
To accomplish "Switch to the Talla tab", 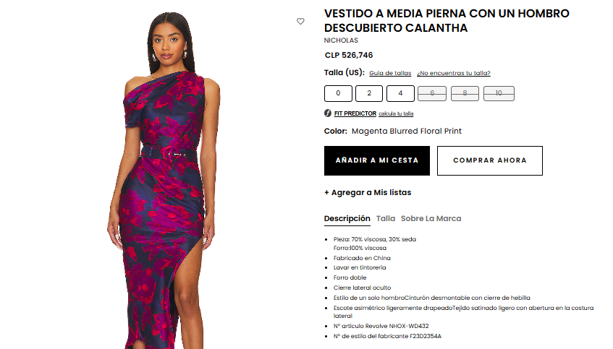I will 386,219.
